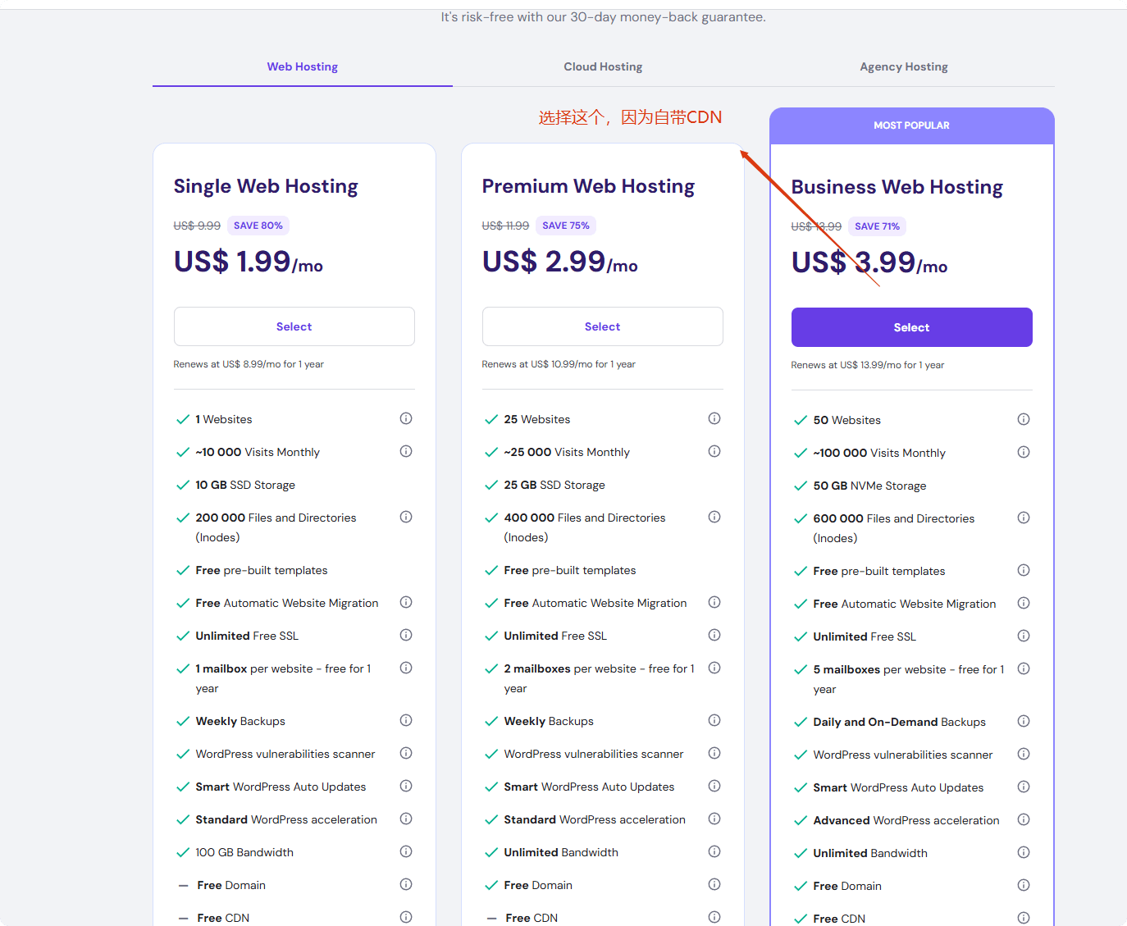Click info icon beside Advanced WordPress acceleration

pos(1024,819)
